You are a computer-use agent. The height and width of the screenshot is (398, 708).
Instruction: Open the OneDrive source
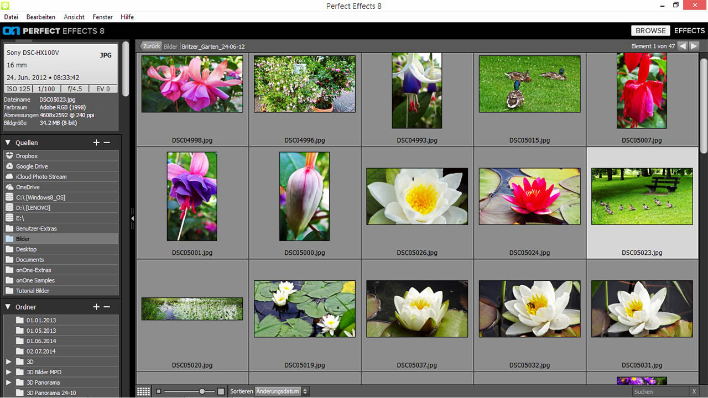[28, 187]
